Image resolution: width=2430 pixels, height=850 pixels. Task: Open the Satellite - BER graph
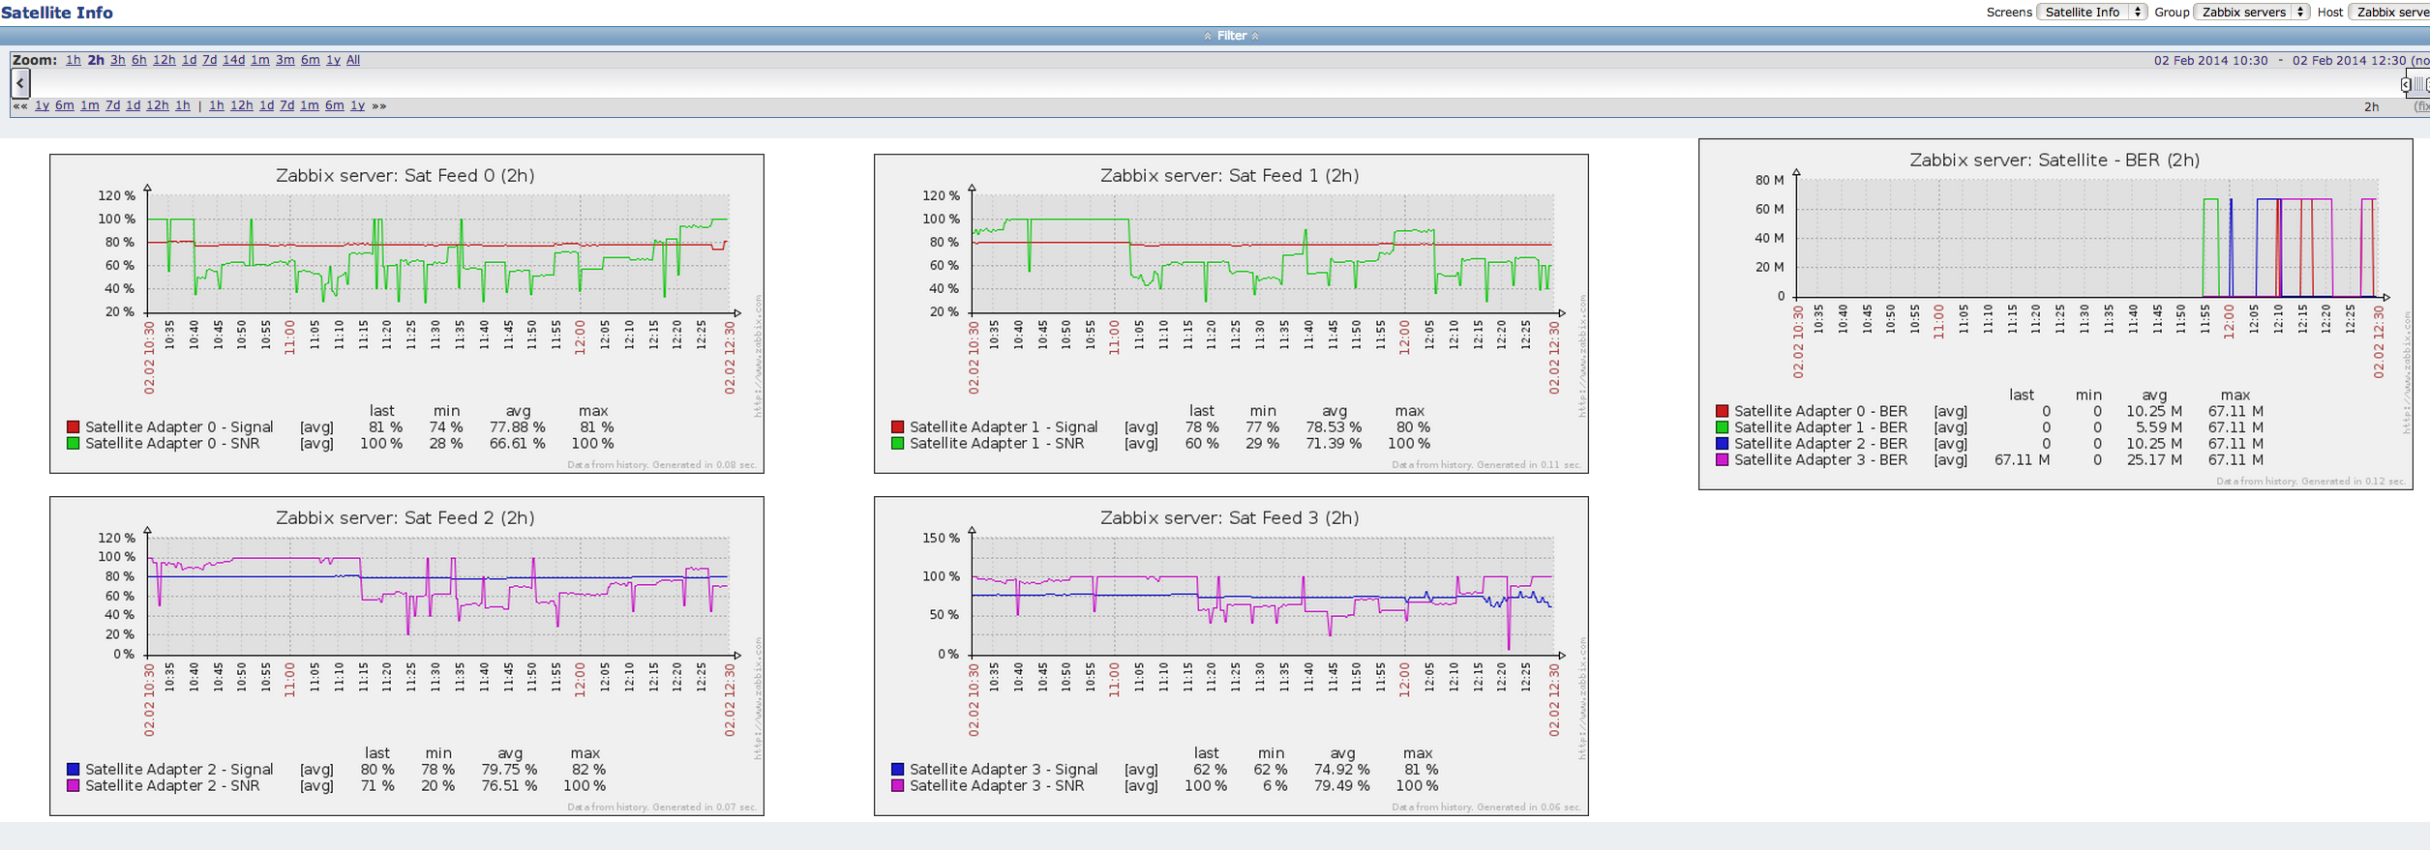[2055, 313]
